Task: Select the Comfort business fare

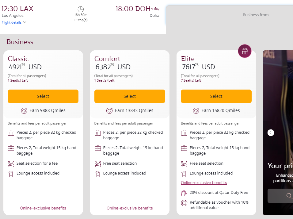Action: (x=130, y=96)
